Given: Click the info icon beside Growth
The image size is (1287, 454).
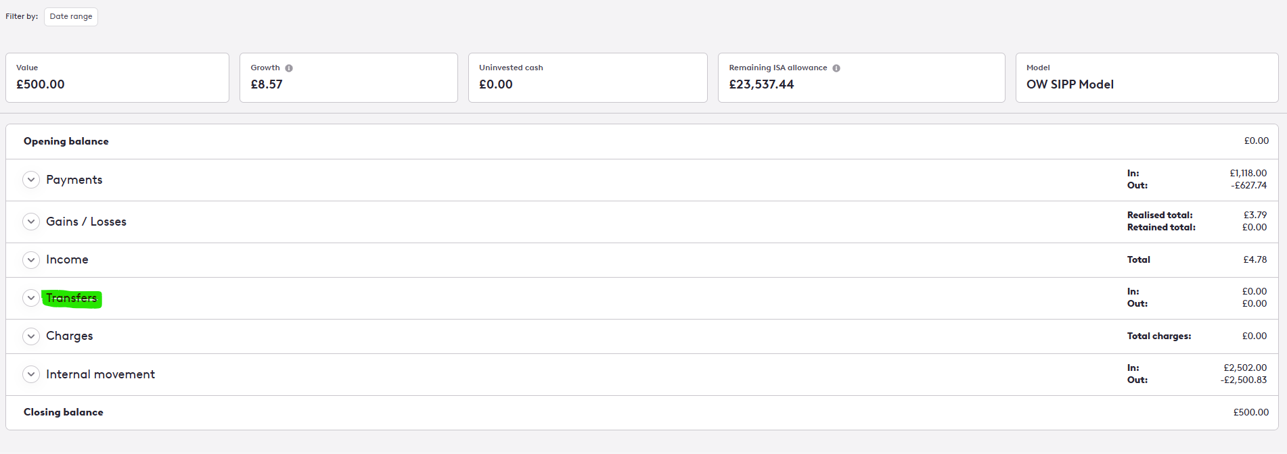Looking at the screenshot, I should pyautogui.click(x=289, y=68).
